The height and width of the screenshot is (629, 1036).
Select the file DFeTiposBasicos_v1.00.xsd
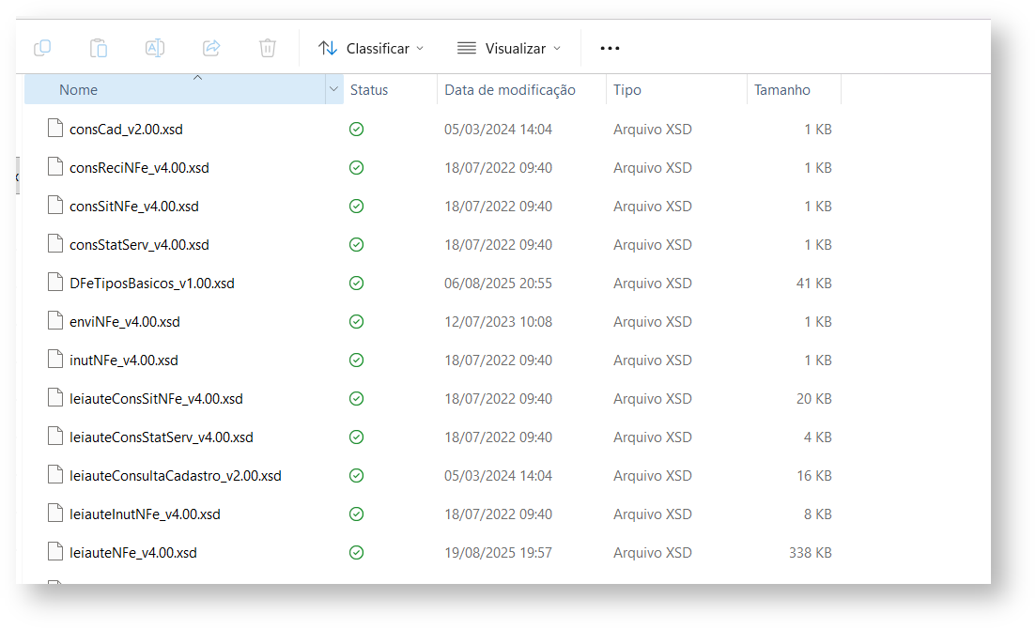[152, 284]
